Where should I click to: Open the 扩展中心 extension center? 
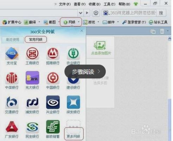pyautogui.click(x=12, y=22)
